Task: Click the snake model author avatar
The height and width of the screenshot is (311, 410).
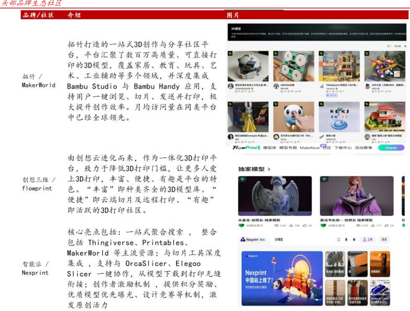Action: (321, 137)
